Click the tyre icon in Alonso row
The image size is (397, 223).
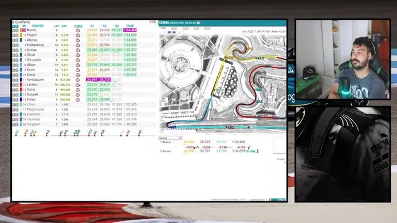pyautogui.click(x=78, y=40)
